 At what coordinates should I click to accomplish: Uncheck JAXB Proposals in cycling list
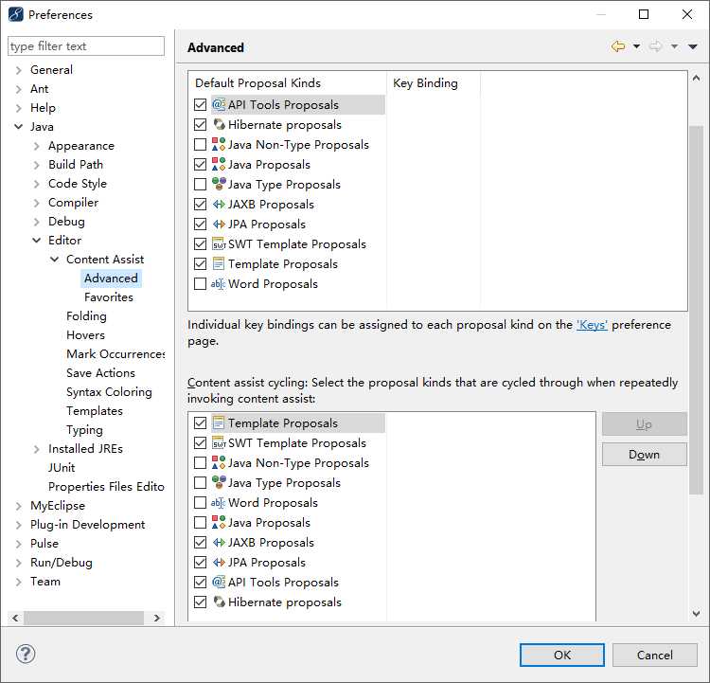(200, 543)
